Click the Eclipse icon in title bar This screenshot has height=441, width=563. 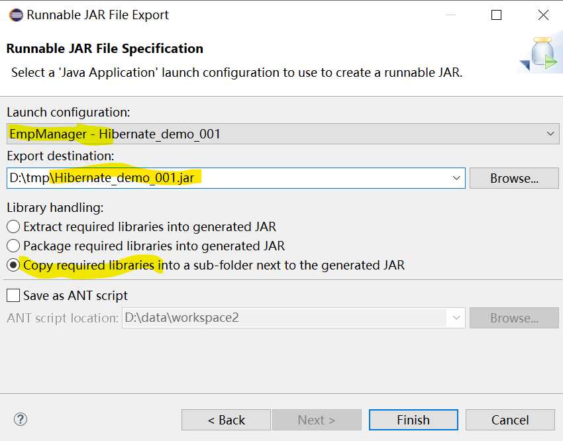pos(15,15)
